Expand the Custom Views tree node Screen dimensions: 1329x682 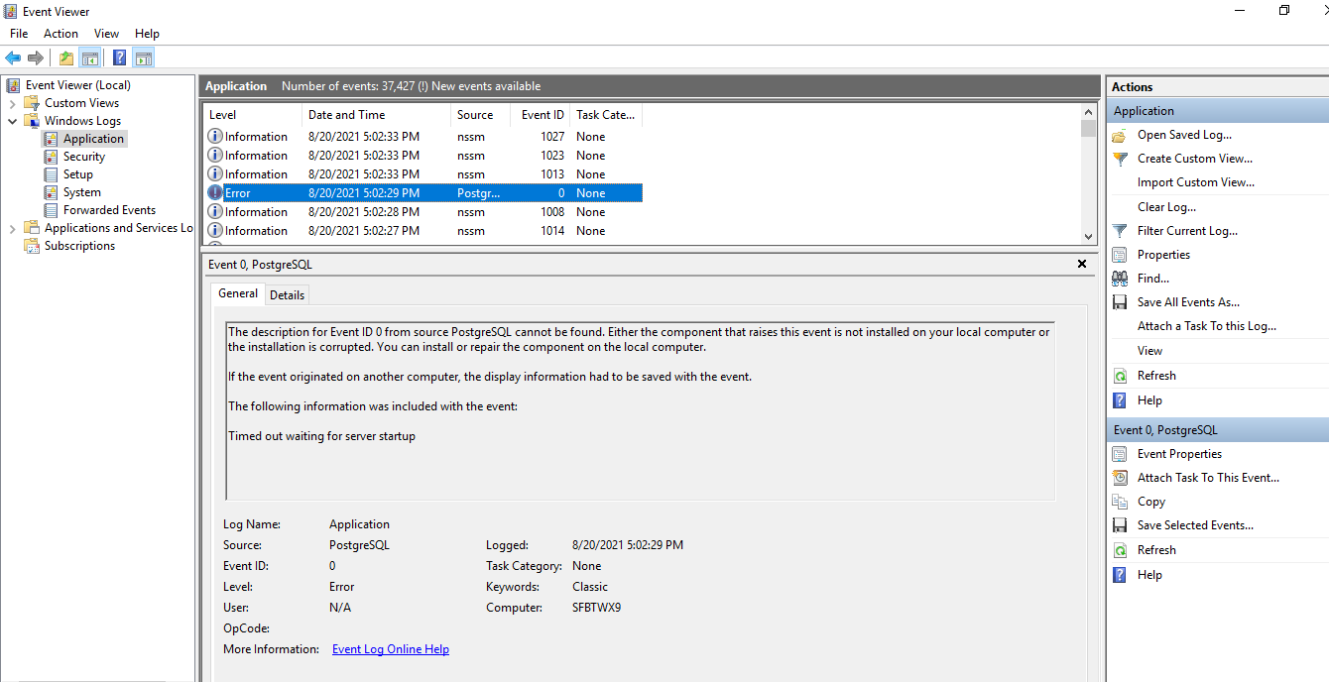[x=12, y=103]
